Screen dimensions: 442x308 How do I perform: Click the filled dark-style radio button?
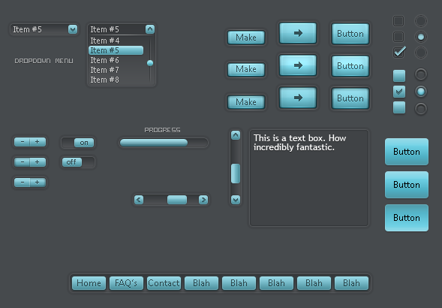(x=421, y=37)
